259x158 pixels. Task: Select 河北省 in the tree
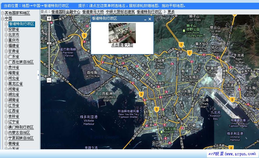coord(14,78)
